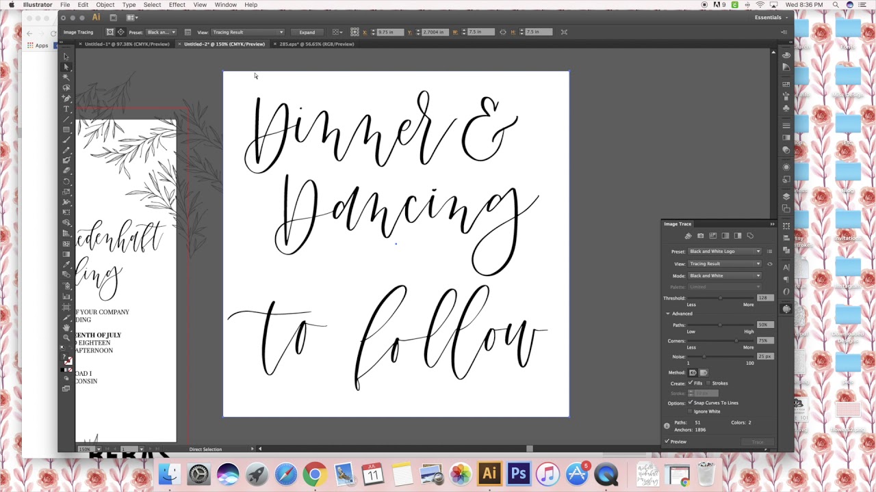
Task: Click the Image Trace info icon
Action: (667, 426)
